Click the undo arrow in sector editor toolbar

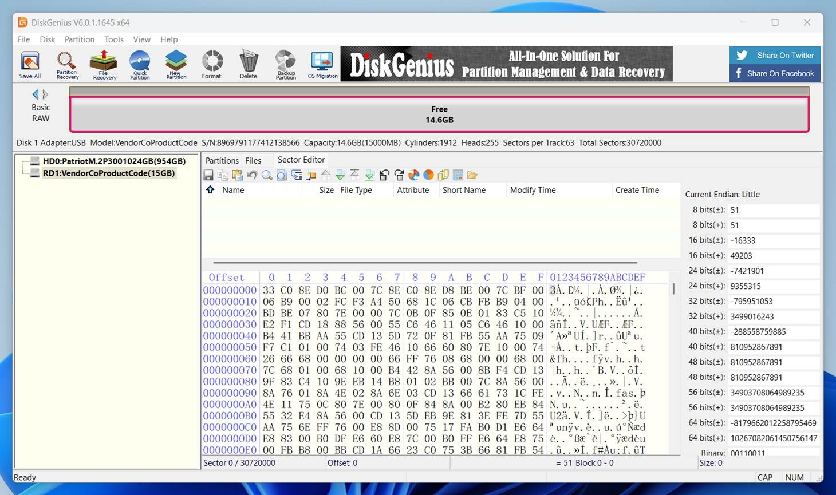(252, 175)
